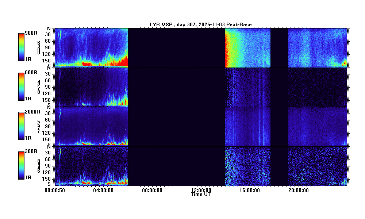Click the vertical 6300 wavelength label
The image size is (365, 219).
click(x=38, y=48)
